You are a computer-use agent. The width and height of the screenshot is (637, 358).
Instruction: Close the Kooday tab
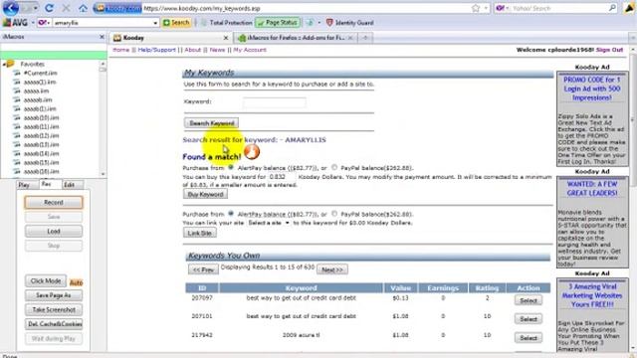click(226, 38)
